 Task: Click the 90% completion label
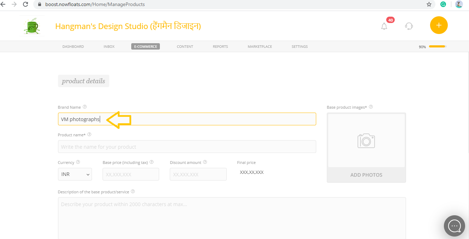[422, 47]
